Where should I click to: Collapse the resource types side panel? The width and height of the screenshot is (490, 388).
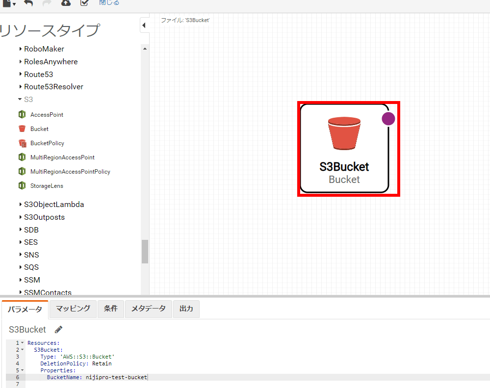[x=144, y=25]
